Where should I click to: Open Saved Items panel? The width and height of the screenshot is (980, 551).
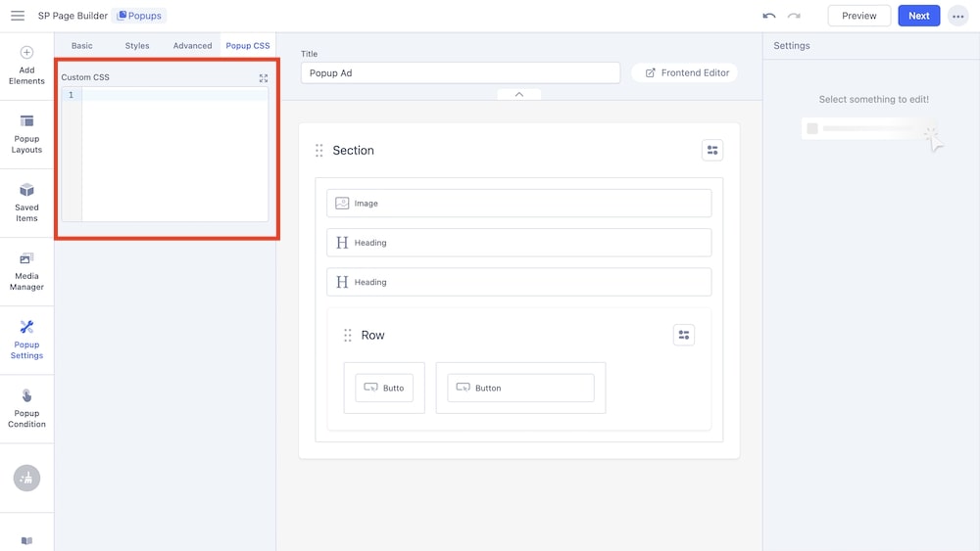coord(26,203)
